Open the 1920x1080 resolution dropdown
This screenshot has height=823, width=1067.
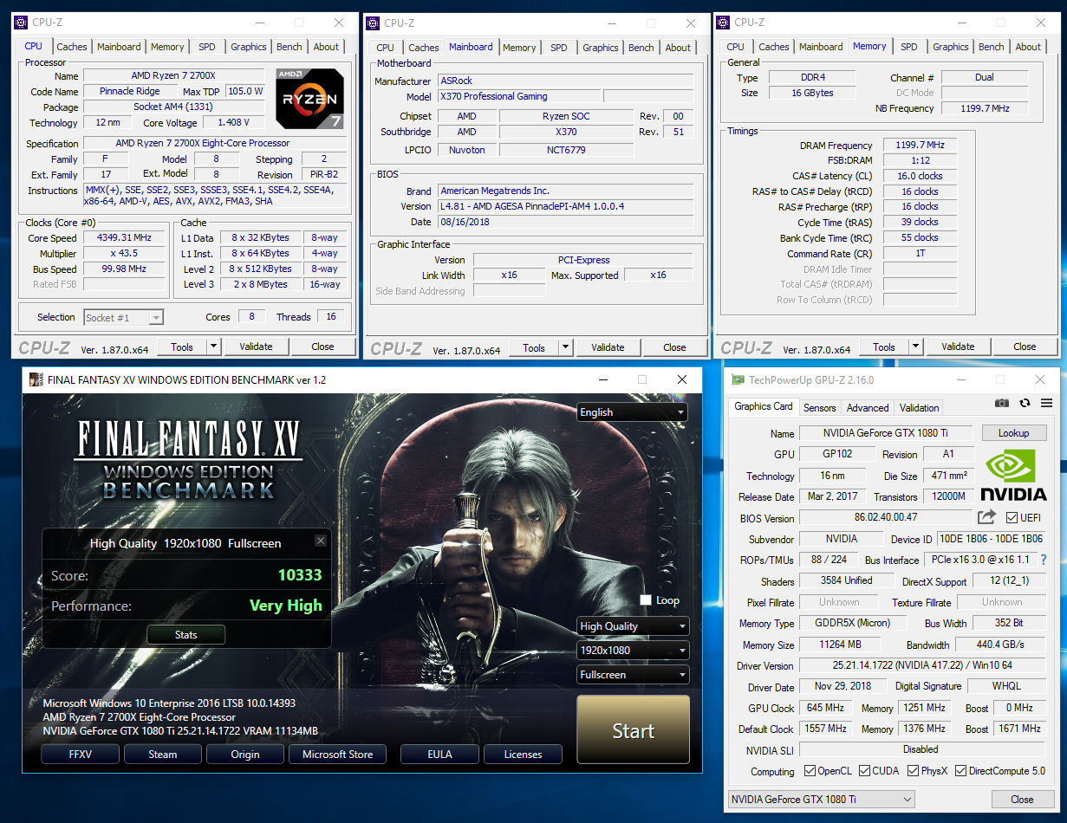(633, 651)
